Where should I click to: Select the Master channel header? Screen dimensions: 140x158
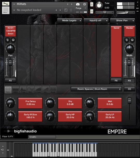click(x=129, y=31)
